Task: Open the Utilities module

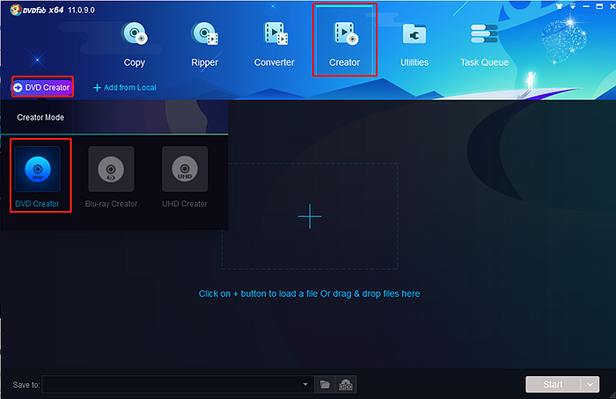Action: coord(414,44)
